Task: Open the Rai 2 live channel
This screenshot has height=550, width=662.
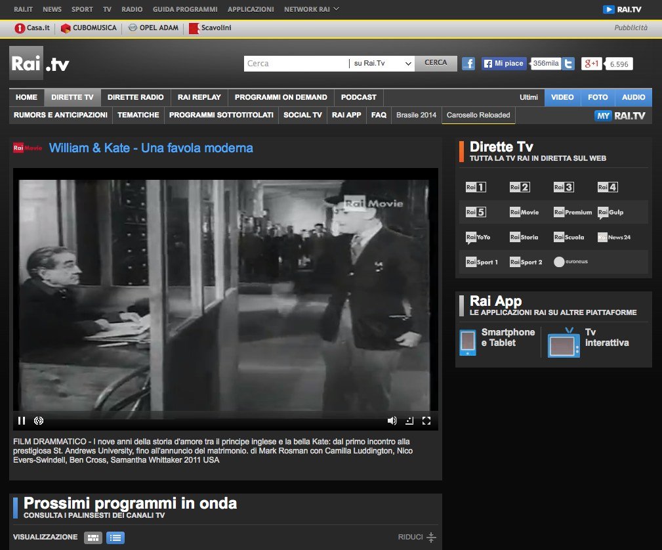Action: pyautogui.click(x=520, y=187)
